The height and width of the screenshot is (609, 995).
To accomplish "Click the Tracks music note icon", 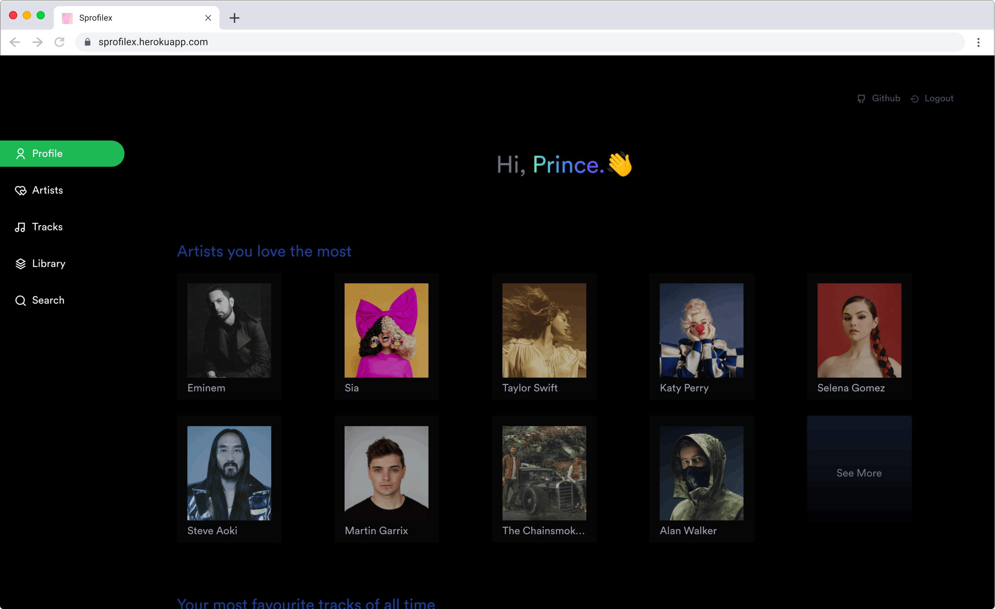I will (x=20, y=227).
